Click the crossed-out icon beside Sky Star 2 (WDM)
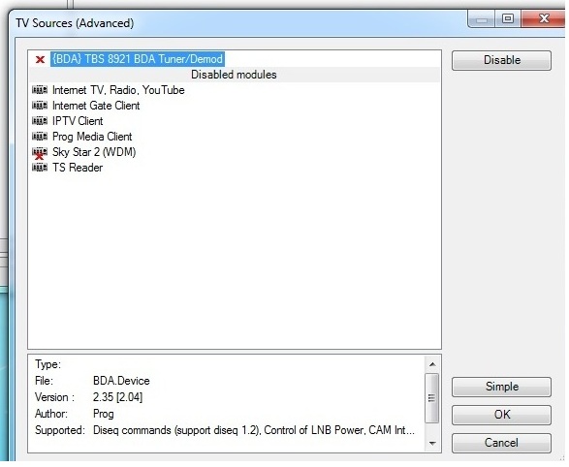Viewport: 569px width, 467px height. pos(40,153)
